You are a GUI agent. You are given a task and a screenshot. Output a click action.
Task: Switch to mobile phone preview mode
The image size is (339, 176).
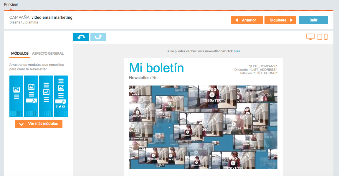(326, 37)
